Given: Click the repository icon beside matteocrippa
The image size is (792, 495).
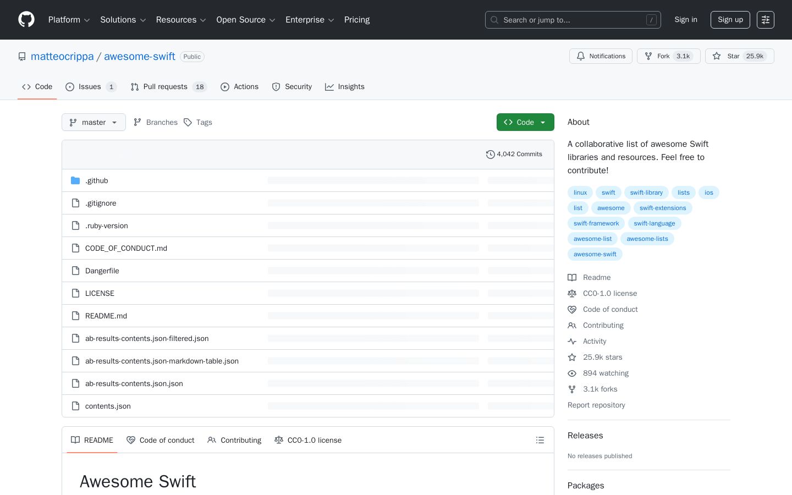Looking at the screenshot, I should [x=22, y=57].
